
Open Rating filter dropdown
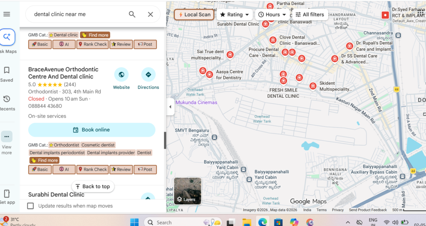click(x=235, y=15)
